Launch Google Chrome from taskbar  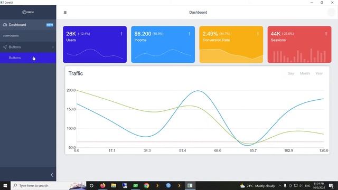[x=146, y=185]
